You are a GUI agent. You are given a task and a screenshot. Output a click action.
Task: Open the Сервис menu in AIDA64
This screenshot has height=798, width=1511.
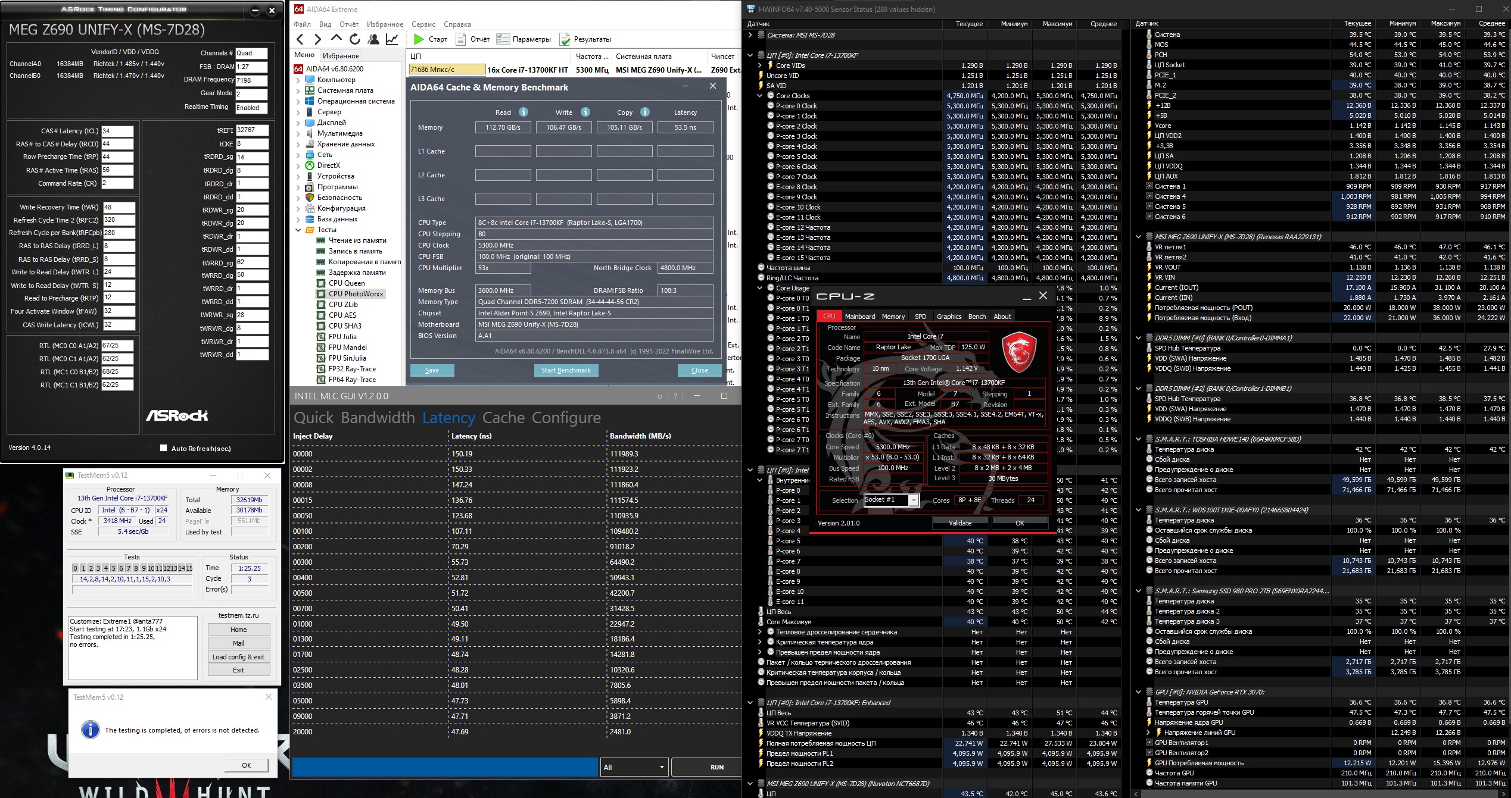pos(423,24)
